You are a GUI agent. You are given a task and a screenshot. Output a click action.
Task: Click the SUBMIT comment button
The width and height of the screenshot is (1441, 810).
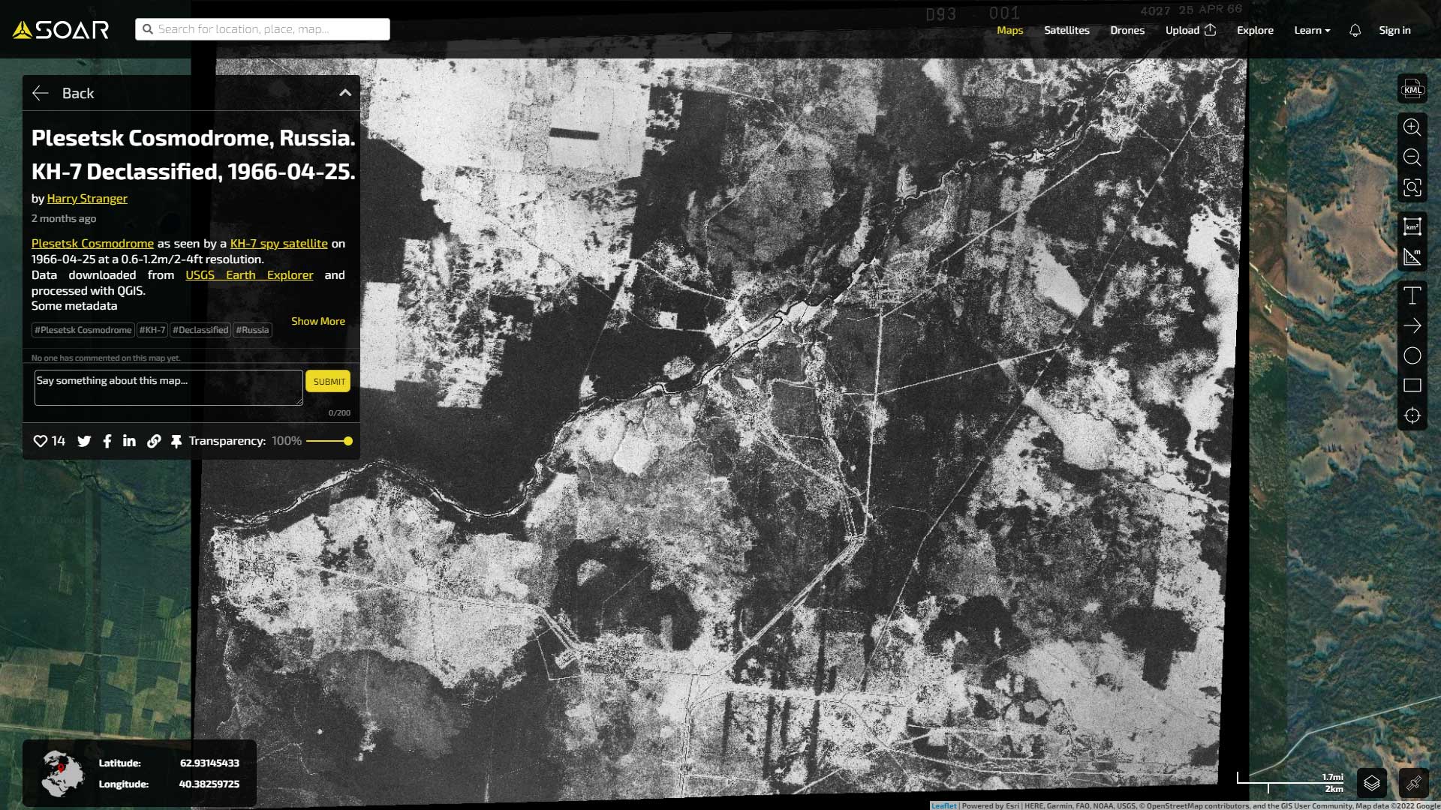pos(329,381)
